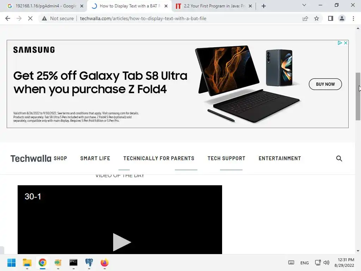This screenshot has height=271, width=361.
Task: Open the SMART LIFE menu item
Action: 95,158
